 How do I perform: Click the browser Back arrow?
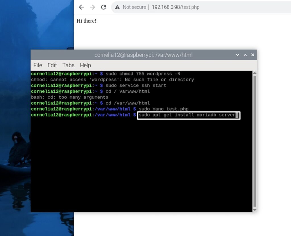pos(82,7)
